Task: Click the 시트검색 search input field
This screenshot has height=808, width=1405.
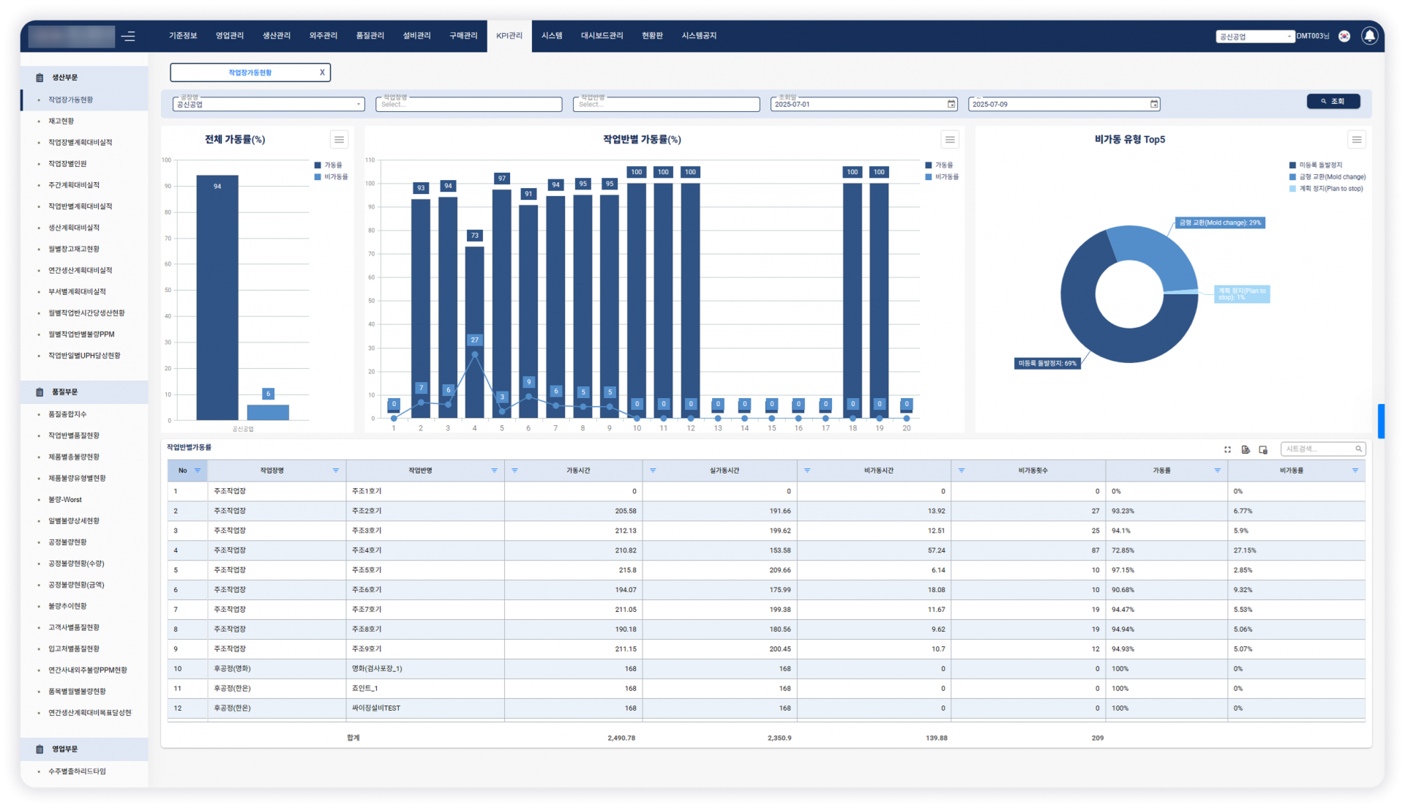Action: tap(1317, 449)
